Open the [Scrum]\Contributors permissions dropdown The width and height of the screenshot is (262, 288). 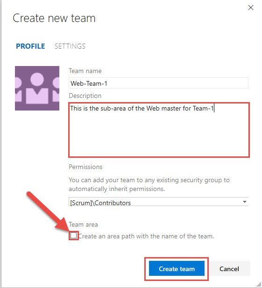point(158,202)
